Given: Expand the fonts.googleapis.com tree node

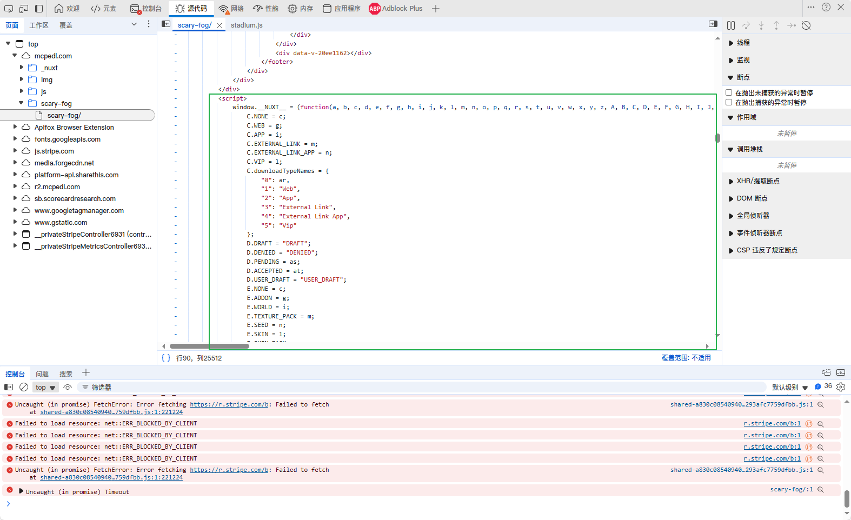Looking at the screenshot, I should click(x=15, y=139).
